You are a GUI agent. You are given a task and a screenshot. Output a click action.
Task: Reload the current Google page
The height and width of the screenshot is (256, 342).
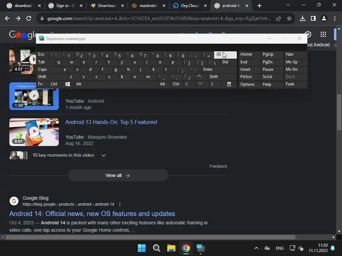coord(29,19)
